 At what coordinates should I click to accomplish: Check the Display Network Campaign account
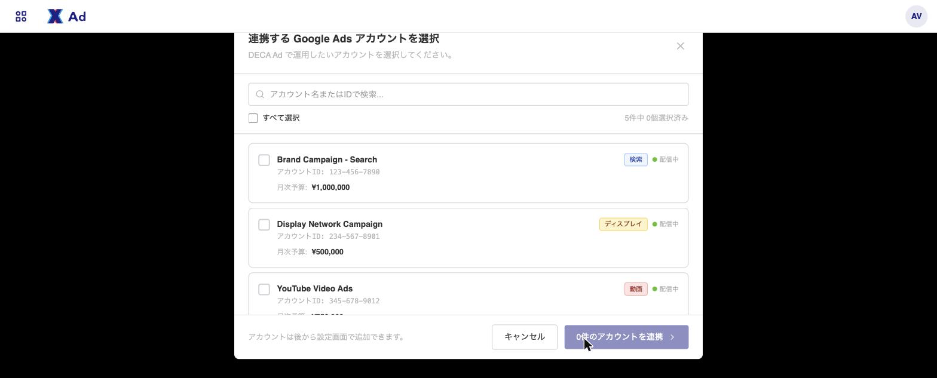[264, 225]
